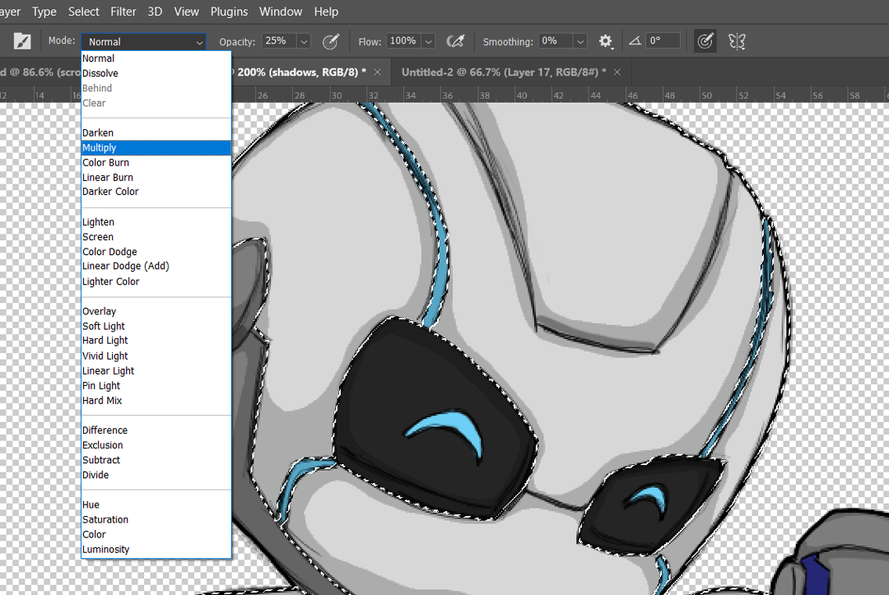Toggle pressure for size icon

pyautogui.click(x=705, y=41)
